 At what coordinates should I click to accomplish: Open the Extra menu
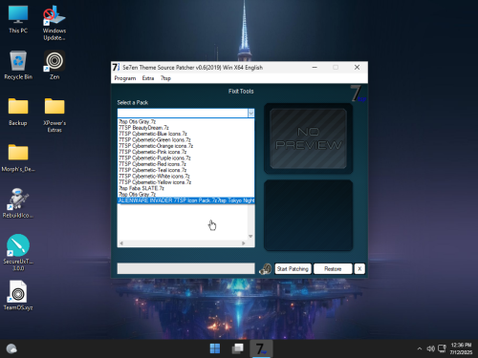click(148, 78)
